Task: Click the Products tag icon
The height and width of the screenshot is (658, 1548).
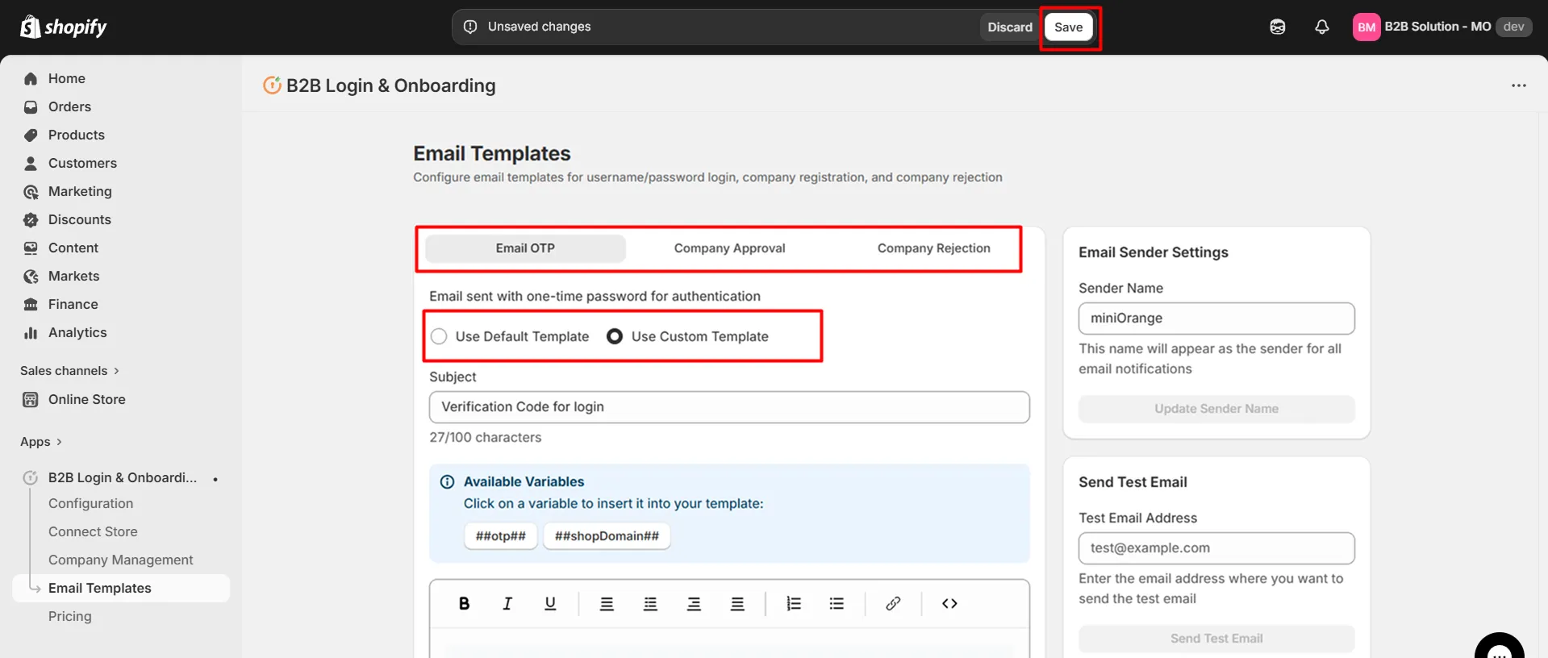Action: [31, 135]
